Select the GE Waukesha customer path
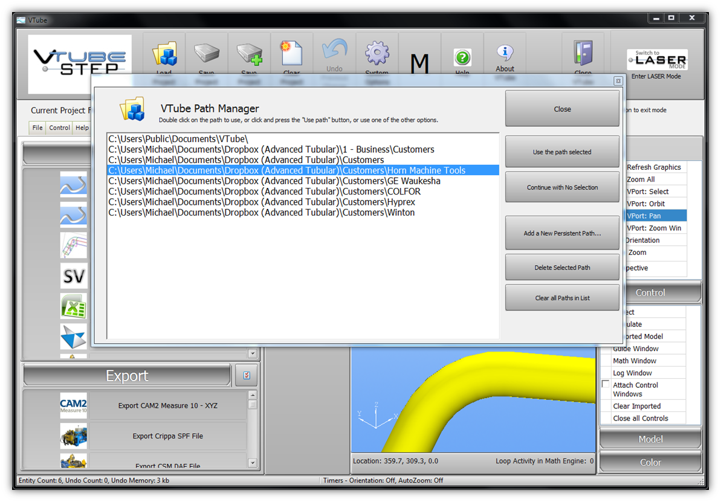The height and width of the screenshot is (502, 721). point(274,181)
